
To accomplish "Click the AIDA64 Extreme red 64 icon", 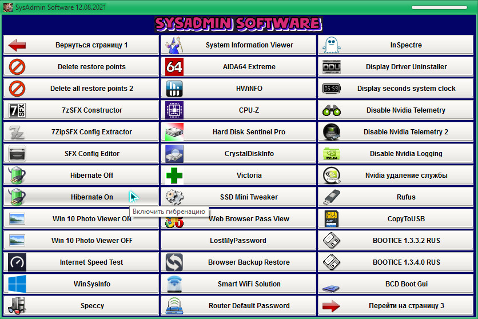I will [x=174, y=67].
